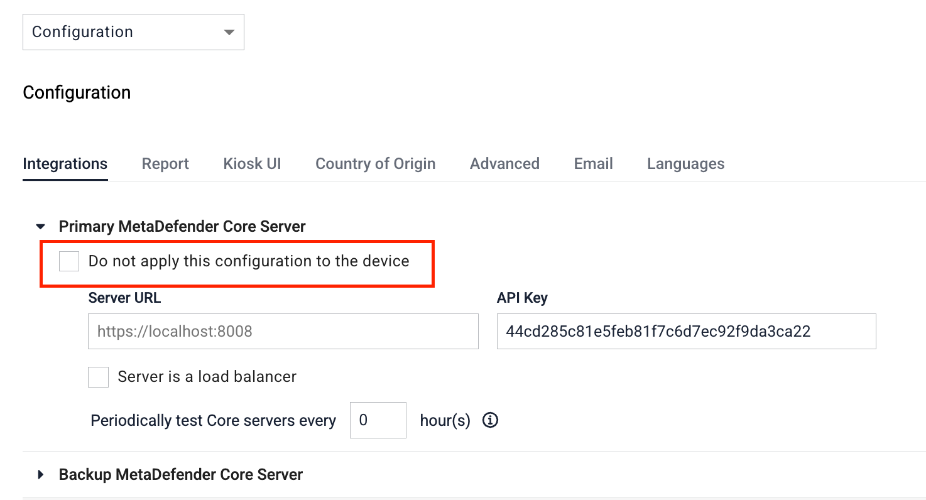Open the Kiosk UI tab

(252, 164)
